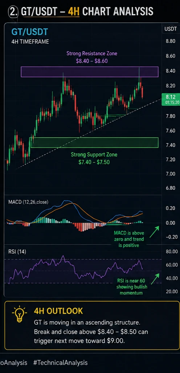
Task: Open the MACD (12,26,close) indicator label
Action: pos(28,202)
